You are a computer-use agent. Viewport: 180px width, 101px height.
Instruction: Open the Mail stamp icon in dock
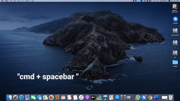[27, 98]
